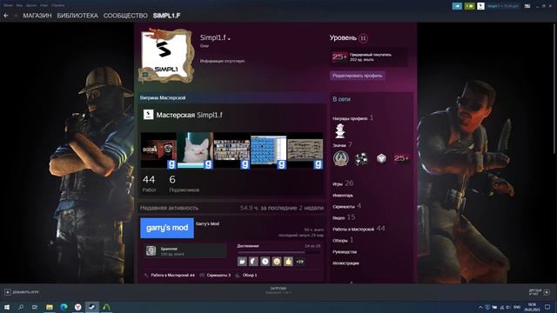Click the Garry's Mod game title link

click(x=207, y=224)
